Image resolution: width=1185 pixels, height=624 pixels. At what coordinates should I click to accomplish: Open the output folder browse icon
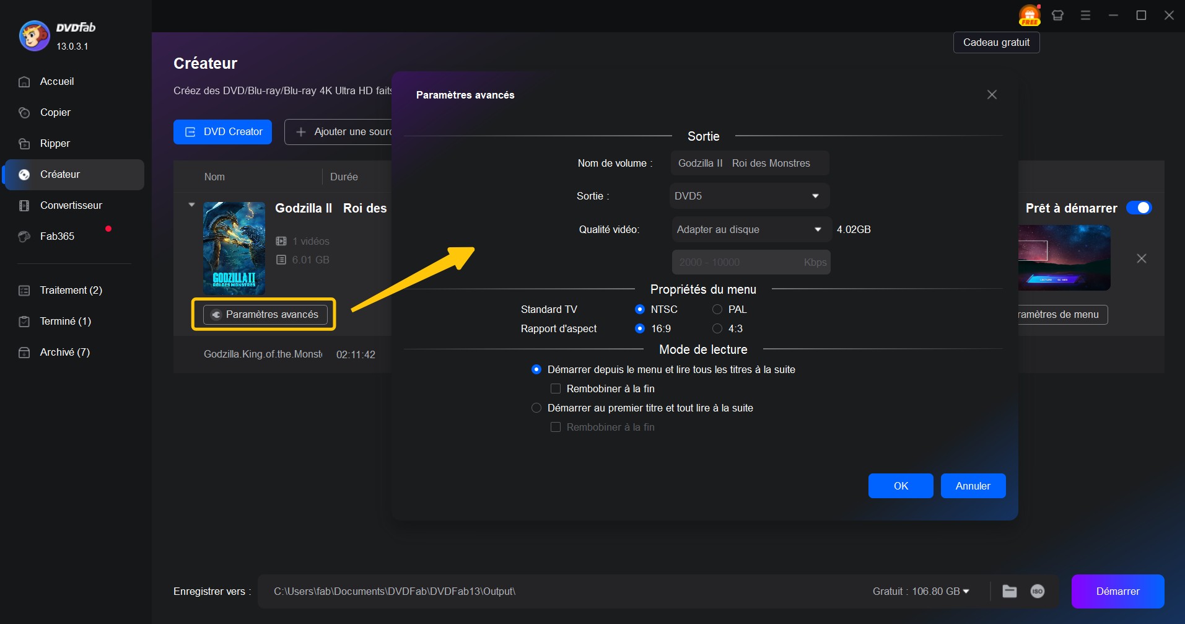pyautogui.click(x=1010, y=591)
